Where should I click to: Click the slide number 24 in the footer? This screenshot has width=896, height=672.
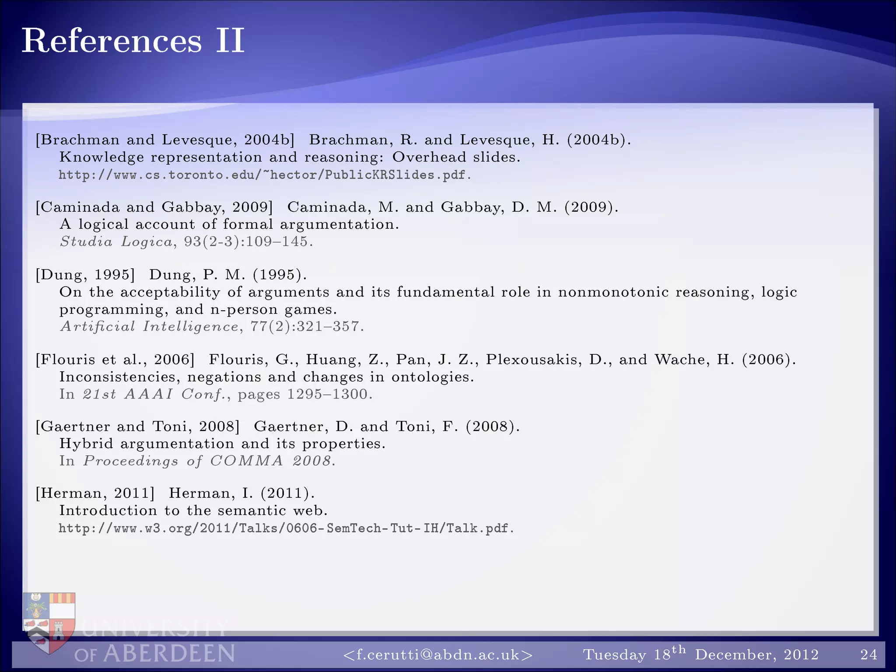869,654
